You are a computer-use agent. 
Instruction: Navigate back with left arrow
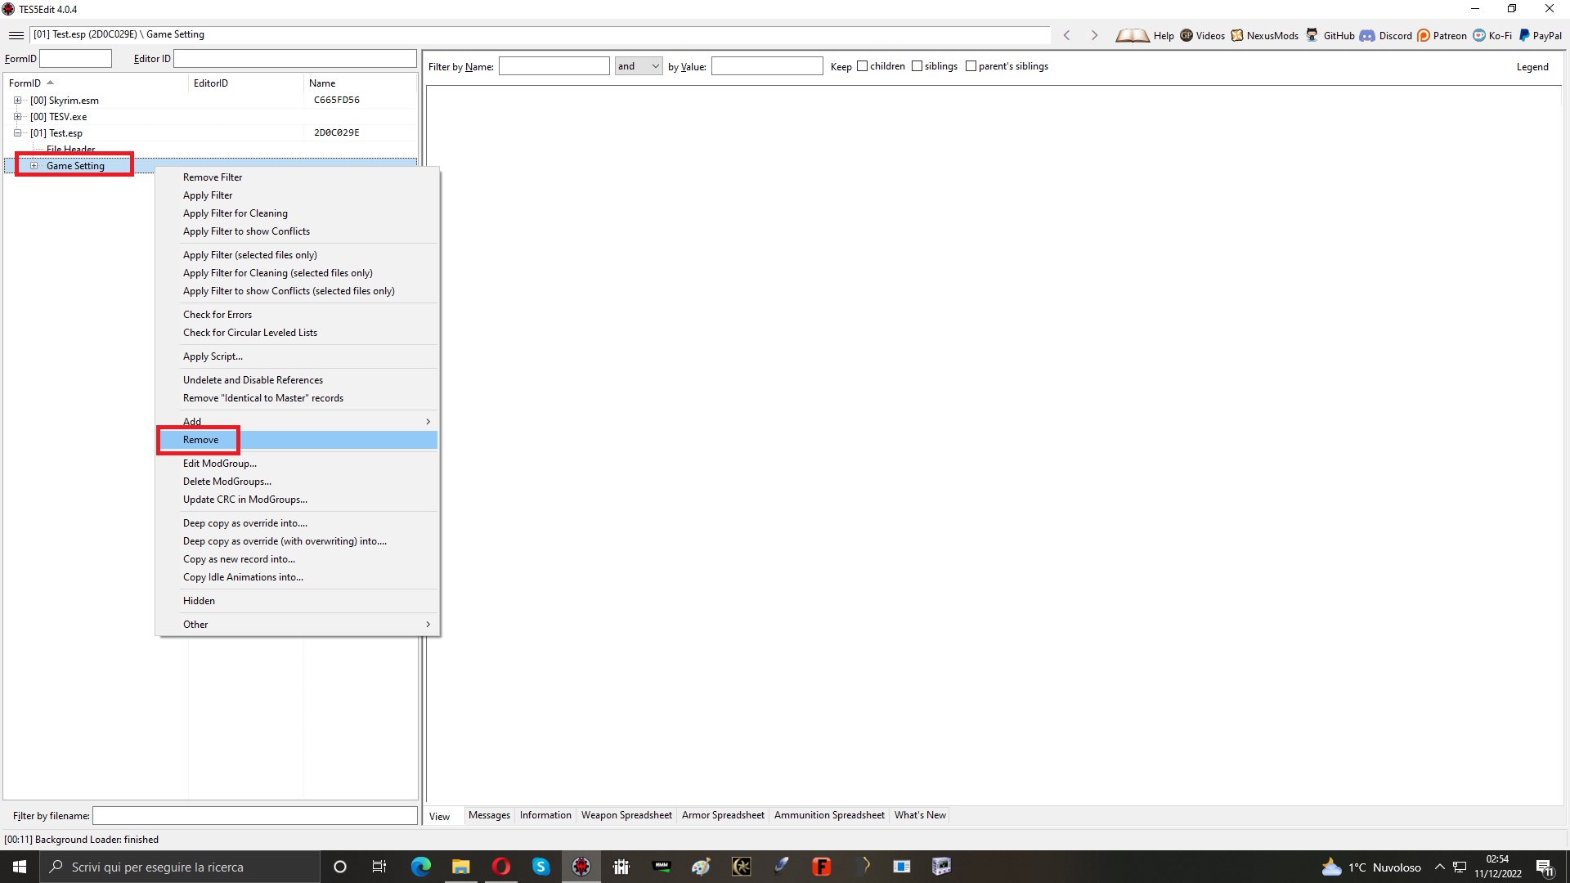pos(1066,35)
